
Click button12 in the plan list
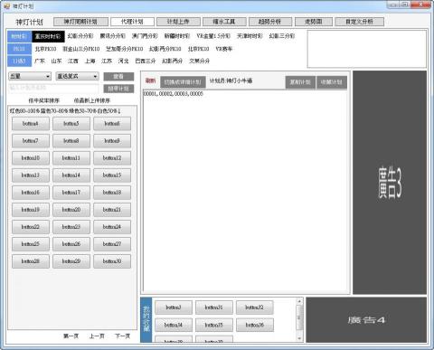[x=112, y=158]
